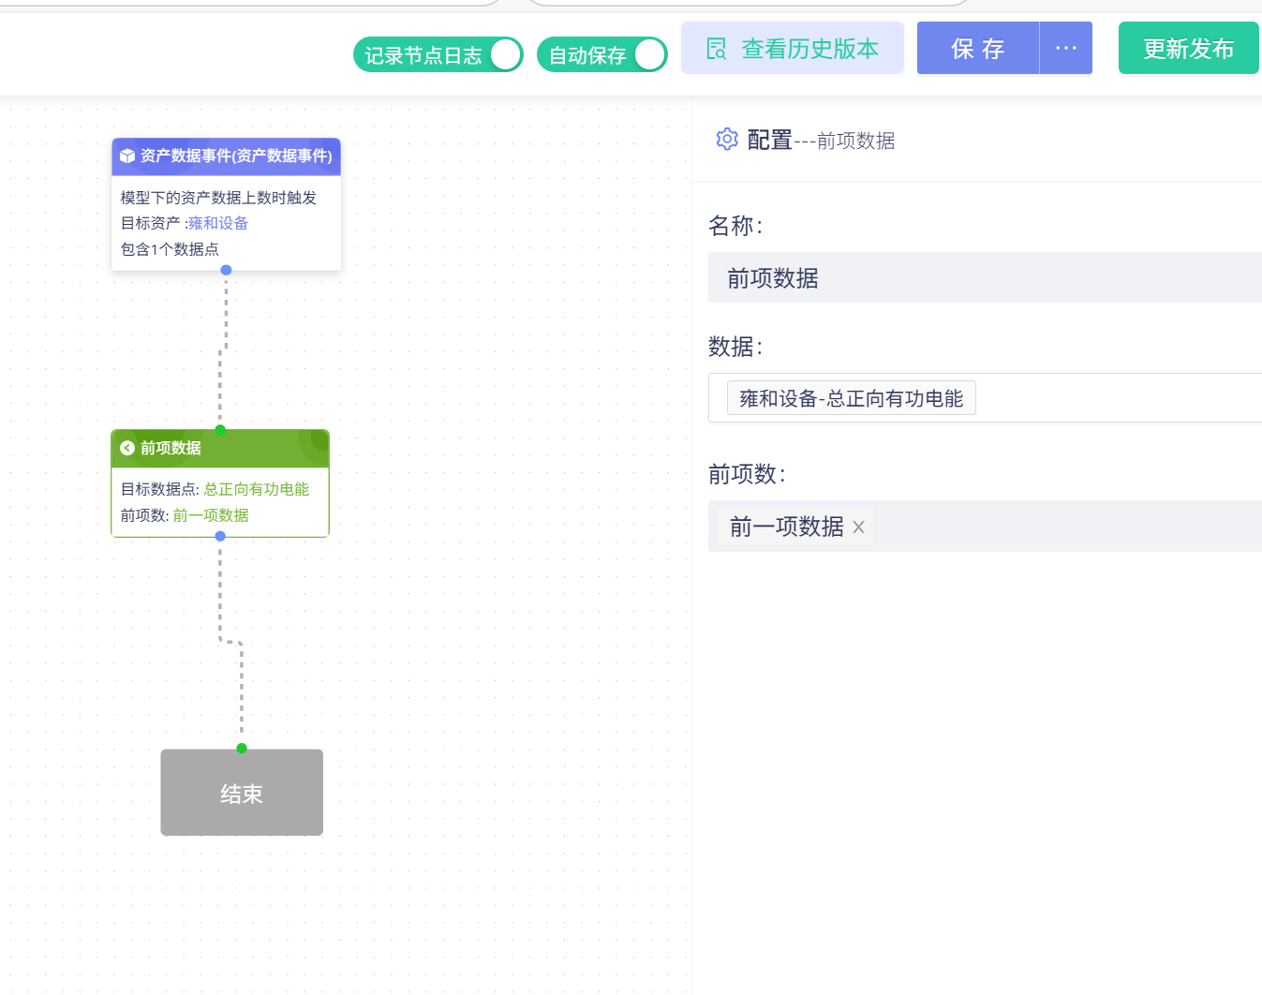
Task: Click the text 包含1个数据点
Action: 170,249
